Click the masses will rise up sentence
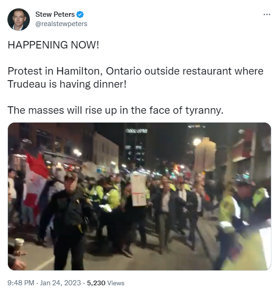 pos(116,110)
